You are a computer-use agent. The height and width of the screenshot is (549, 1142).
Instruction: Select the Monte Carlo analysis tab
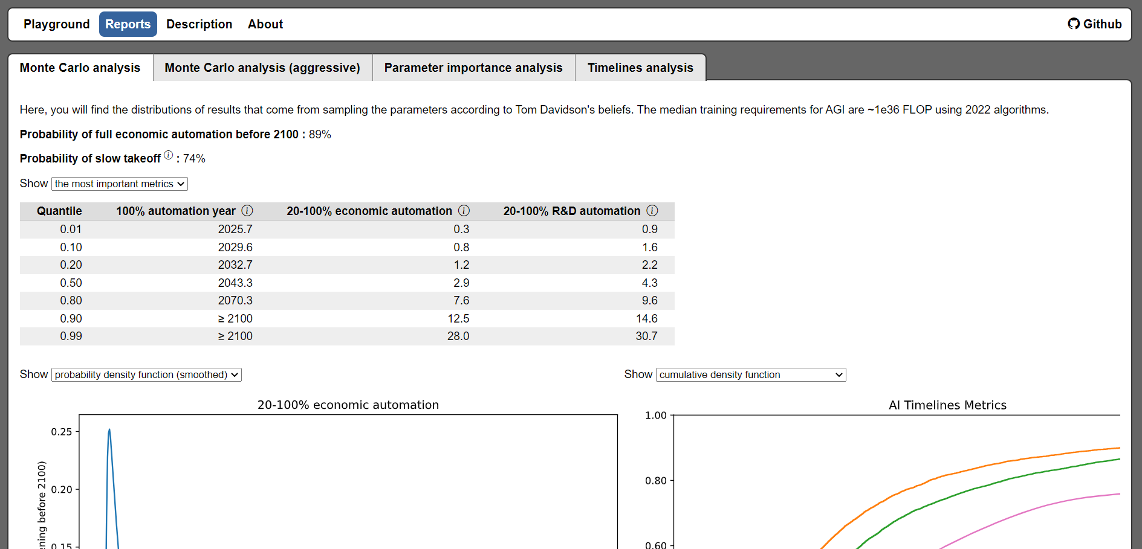(80, 68)
